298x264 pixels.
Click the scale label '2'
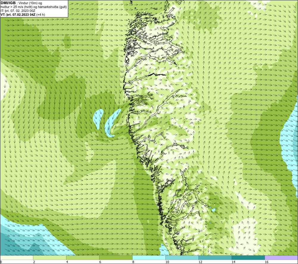point(34,262)
